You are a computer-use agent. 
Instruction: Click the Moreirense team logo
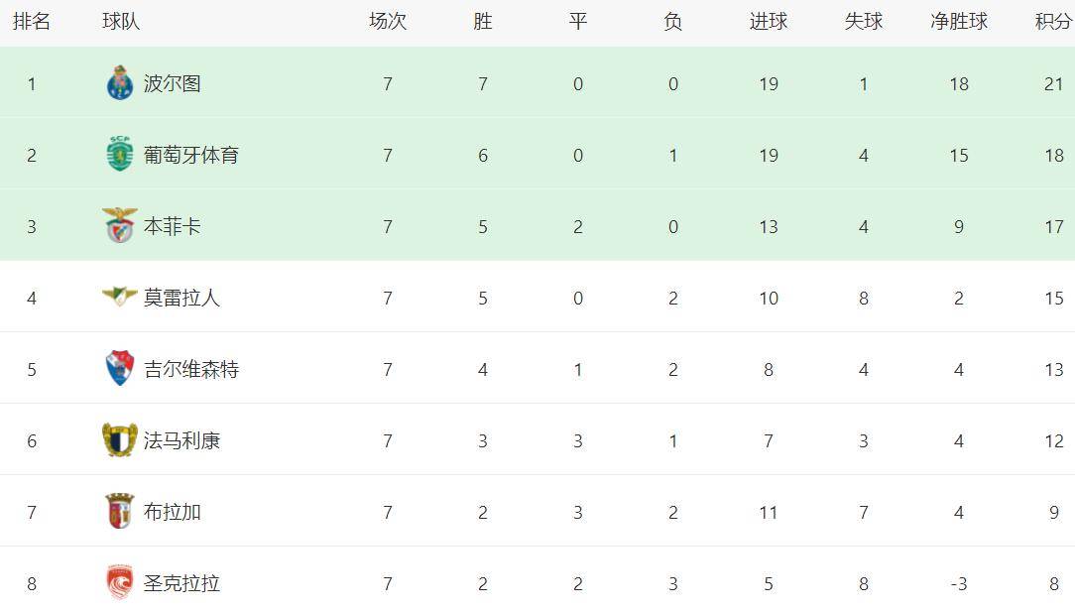(120, 297)
